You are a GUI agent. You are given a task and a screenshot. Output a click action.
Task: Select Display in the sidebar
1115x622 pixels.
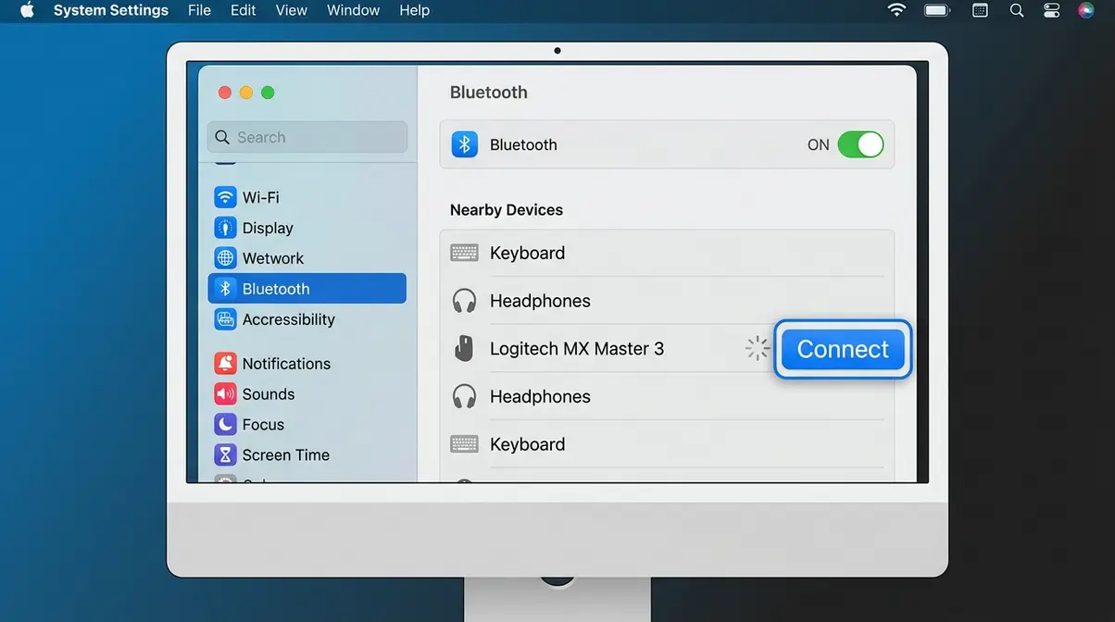307,228
